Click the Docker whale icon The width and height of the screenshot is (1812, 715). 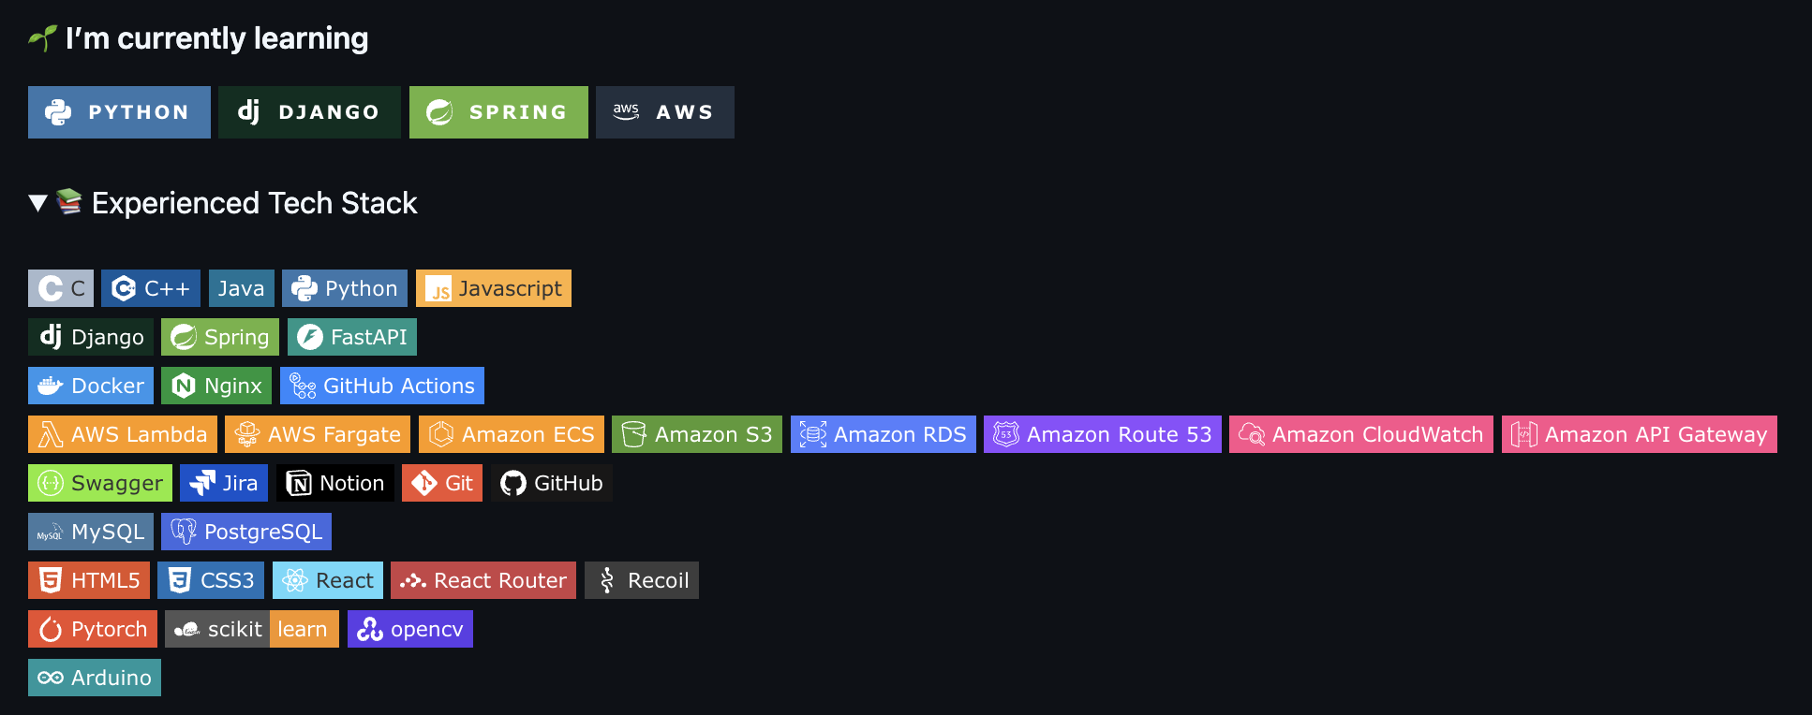tap(51, 386)
